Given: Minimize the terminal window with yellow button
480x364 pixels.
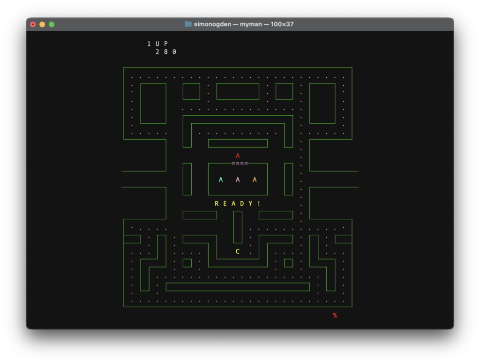Looking at the screenshot, I should coord(42,24).
